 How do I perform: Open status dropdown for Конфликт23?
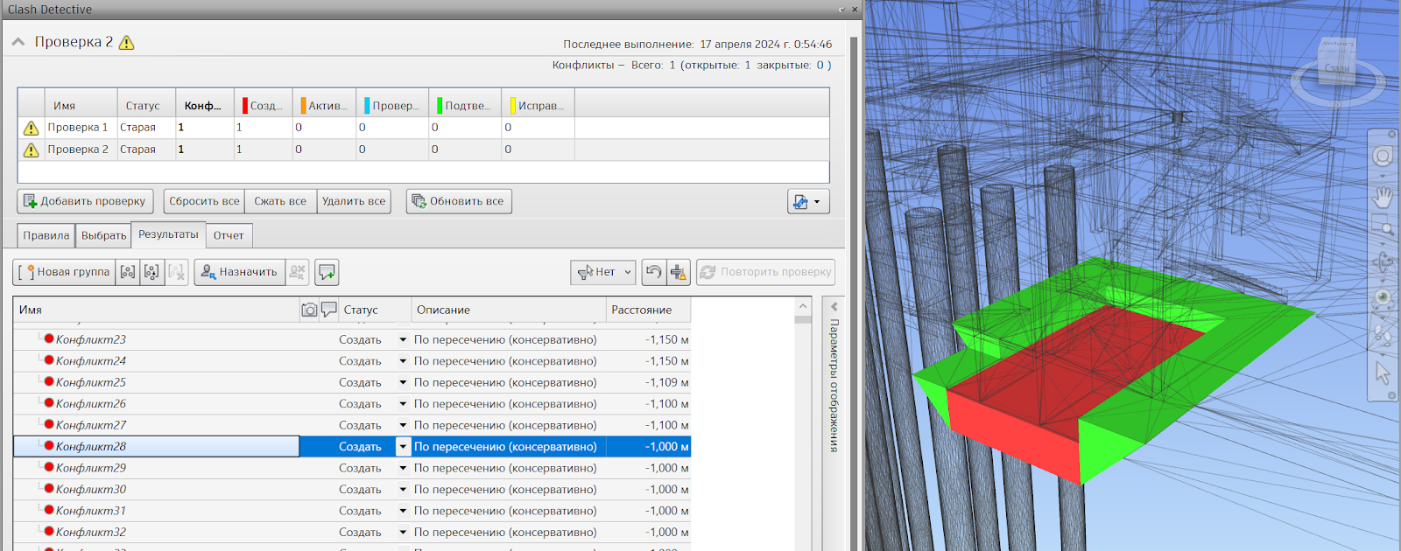(403, 339)
